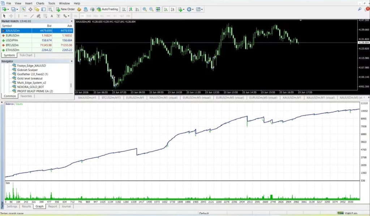370x216 pixels.
Task: Open the Charts menu
Action: pos(40,3)
